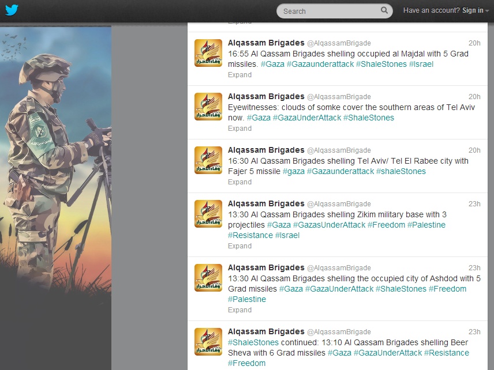Click 23h timestamp on Zikim tweet
Viewport: 494px width, 370px height.
(474, 204)
